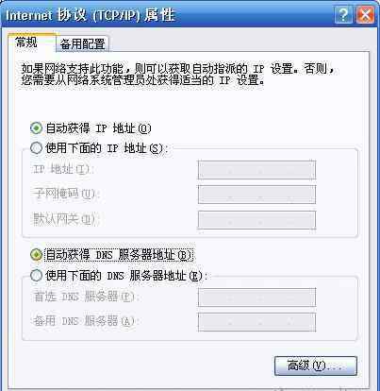
Task: Click the IP settings description paragraph
Action: (177, 75)
